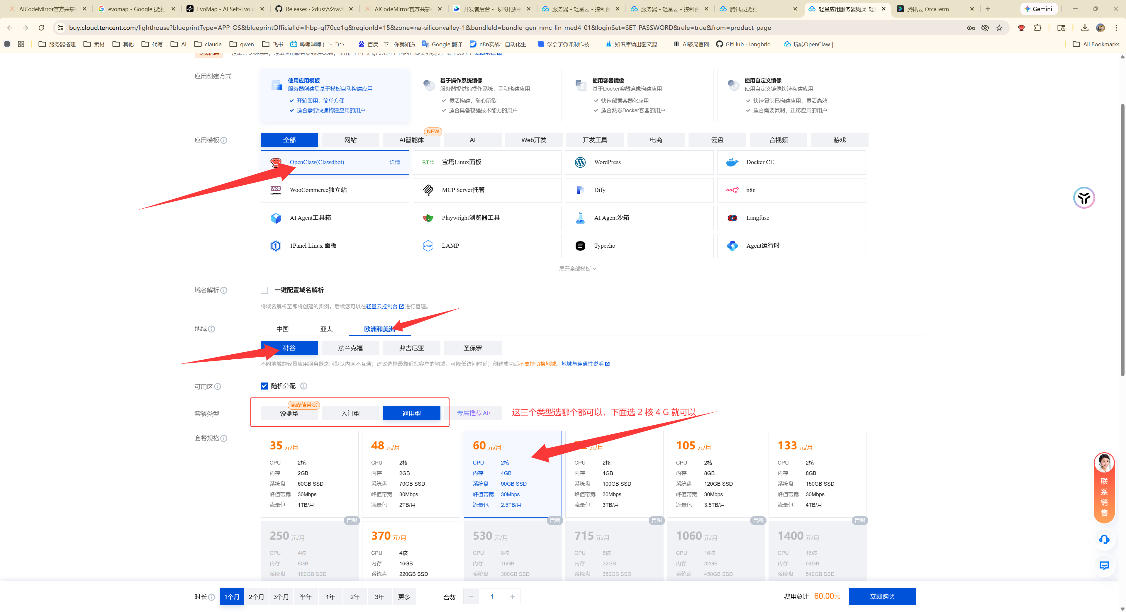This screenshot has width=1126, height=612.
Task: Select the 基于操作系统镜像 creation method
Action: point(487,95)
